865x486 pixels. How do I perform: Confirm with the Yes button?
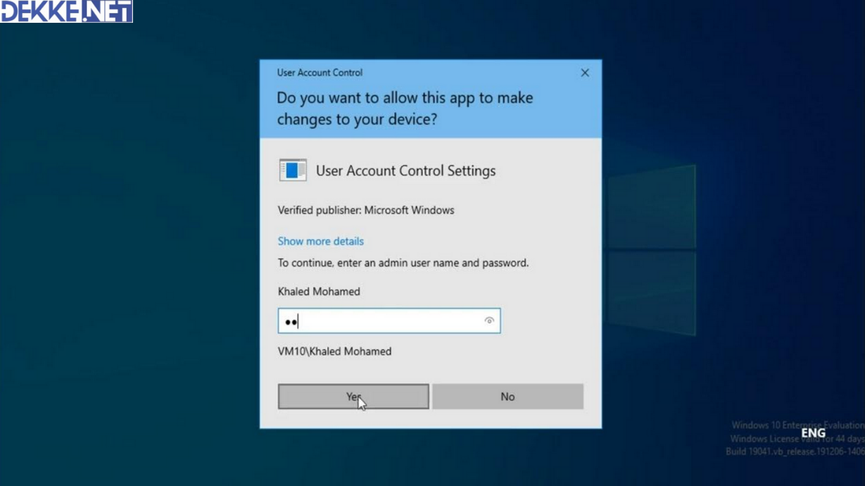coord(353,397)
